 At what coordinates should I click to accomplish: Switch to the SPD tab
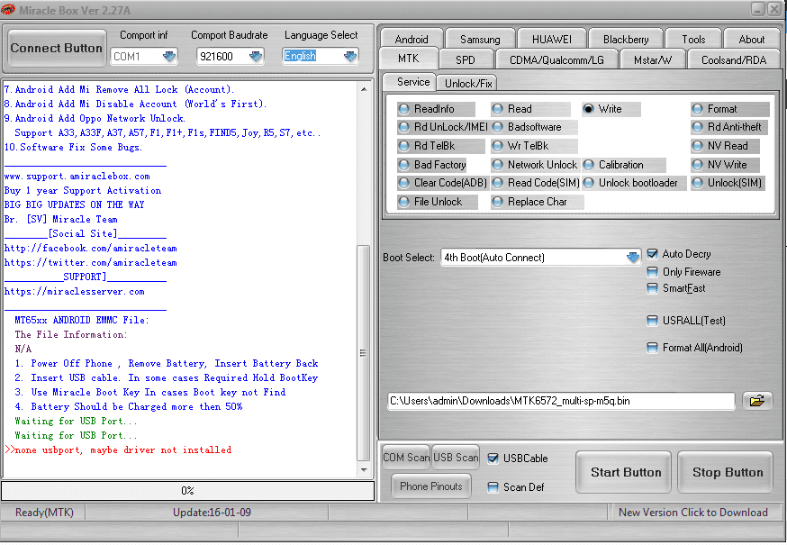pos(466,59)
